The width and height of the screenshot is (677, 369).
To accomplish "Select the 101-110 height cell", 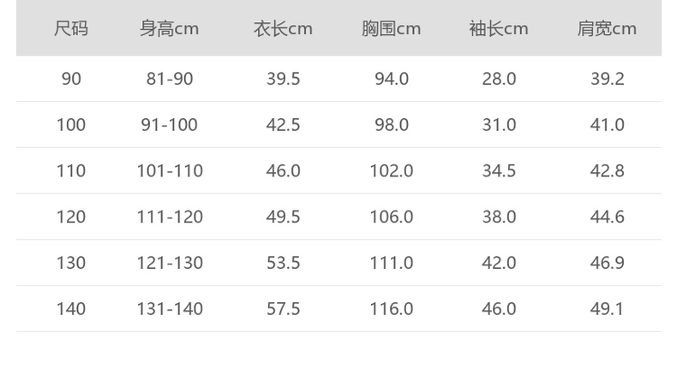I will click(170, 171).
